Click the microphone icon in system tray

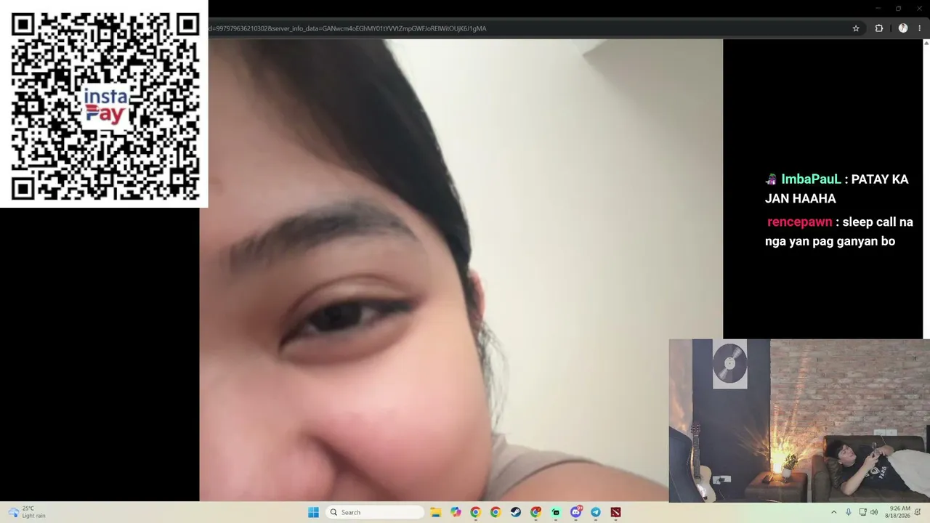(848, 512)
